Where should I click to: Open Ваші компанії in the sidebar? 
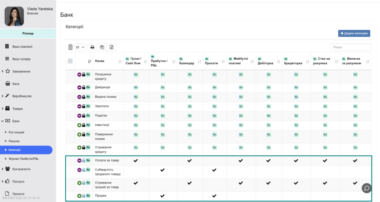point(22,46)
